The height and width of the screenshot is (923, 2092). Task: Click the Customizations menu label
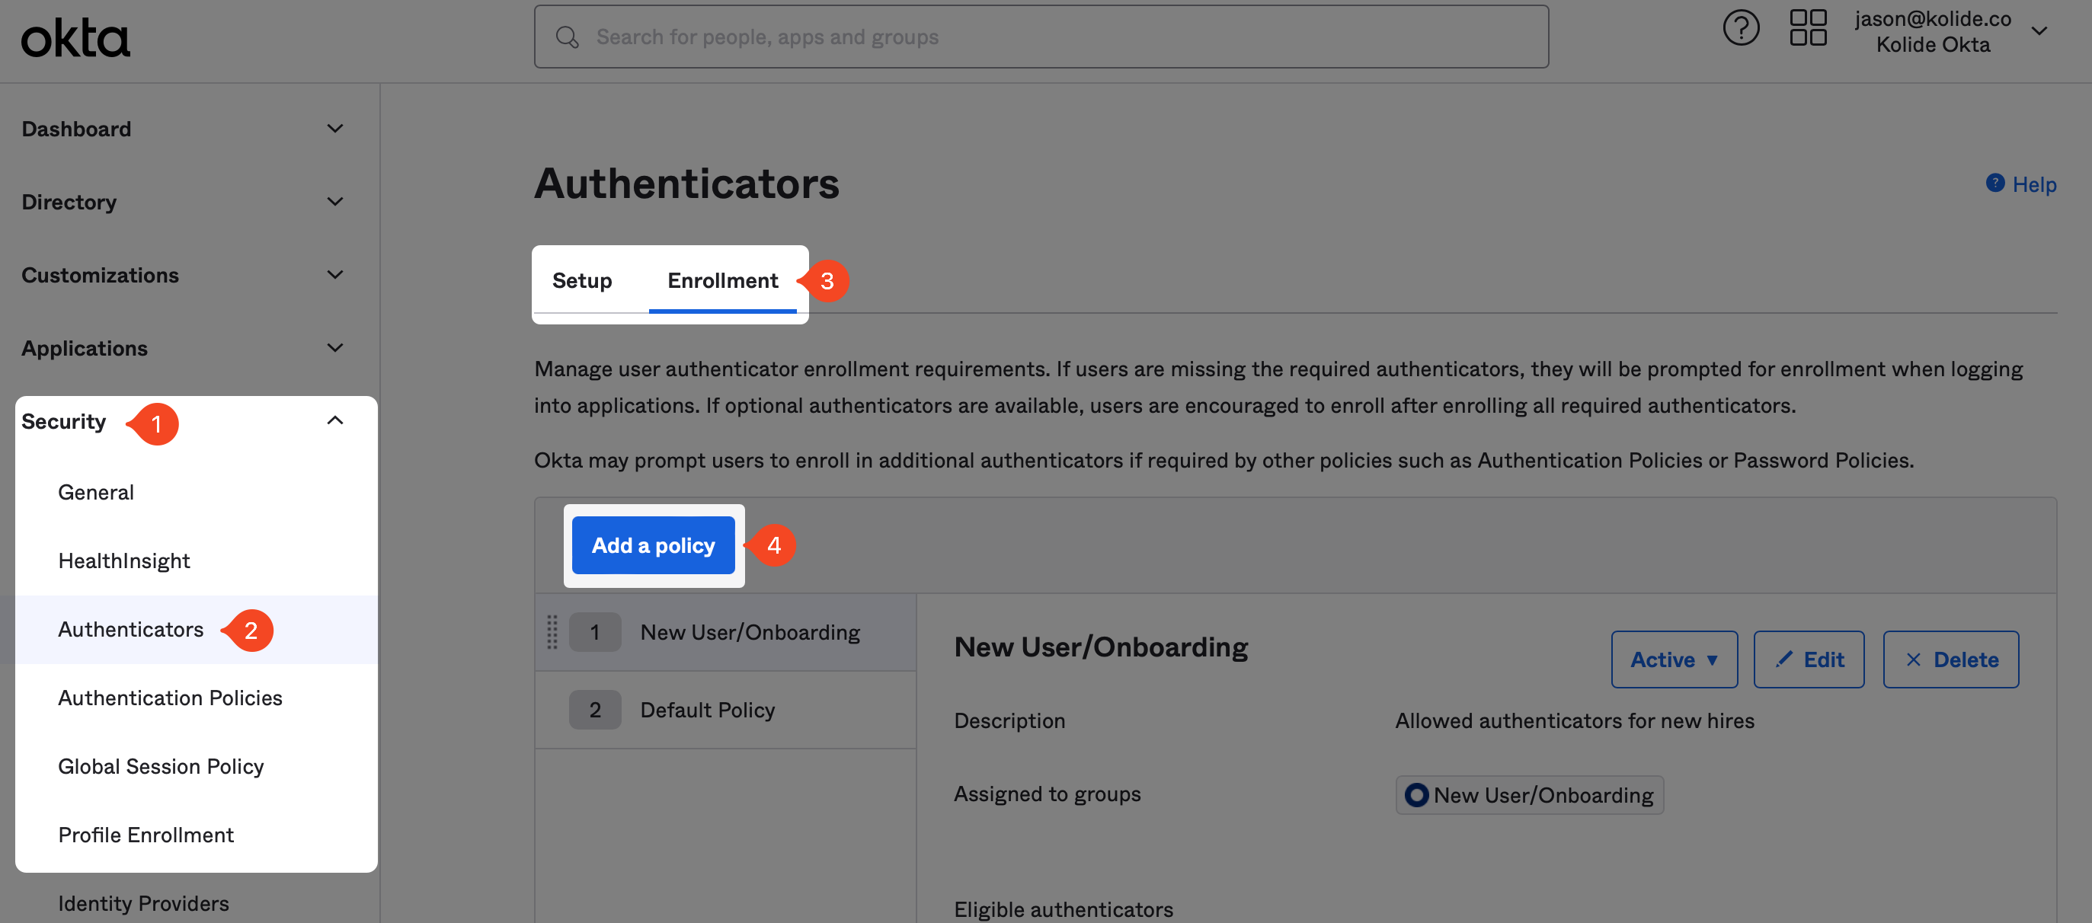click(100, 275)
